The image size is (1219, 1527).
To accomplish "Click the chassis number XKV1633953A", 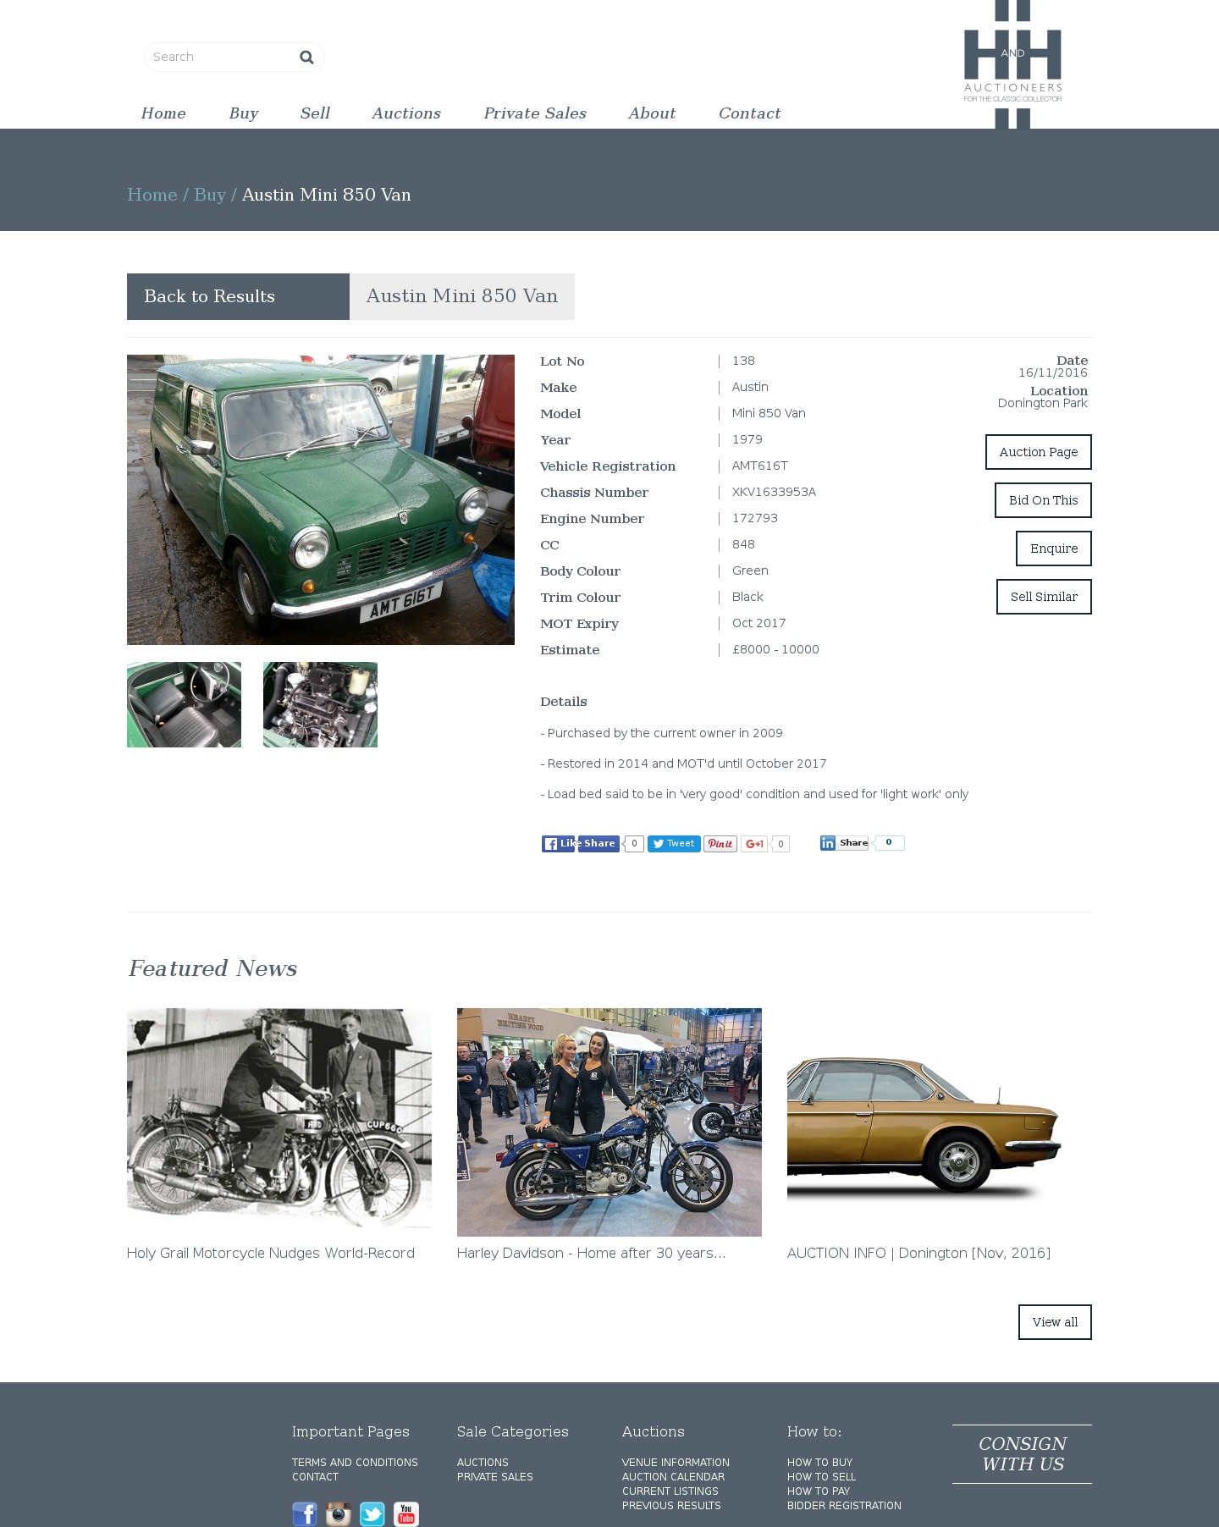I will 774,492.
